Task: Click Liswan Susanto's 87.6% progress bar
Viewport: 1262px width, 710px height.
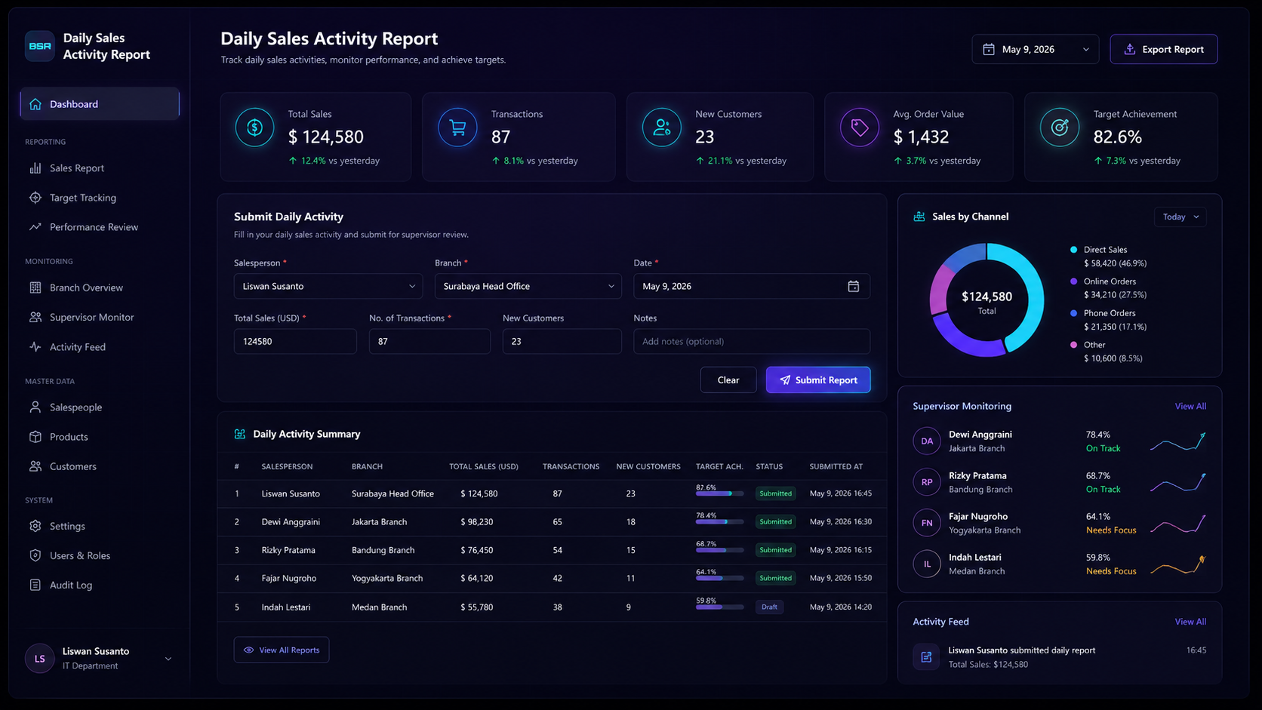Action: [719, 493]
